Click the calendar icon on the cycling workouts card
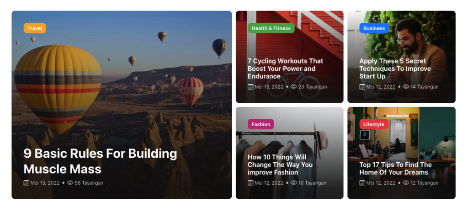This screenshot has width=468, height=213. point(250,87)
